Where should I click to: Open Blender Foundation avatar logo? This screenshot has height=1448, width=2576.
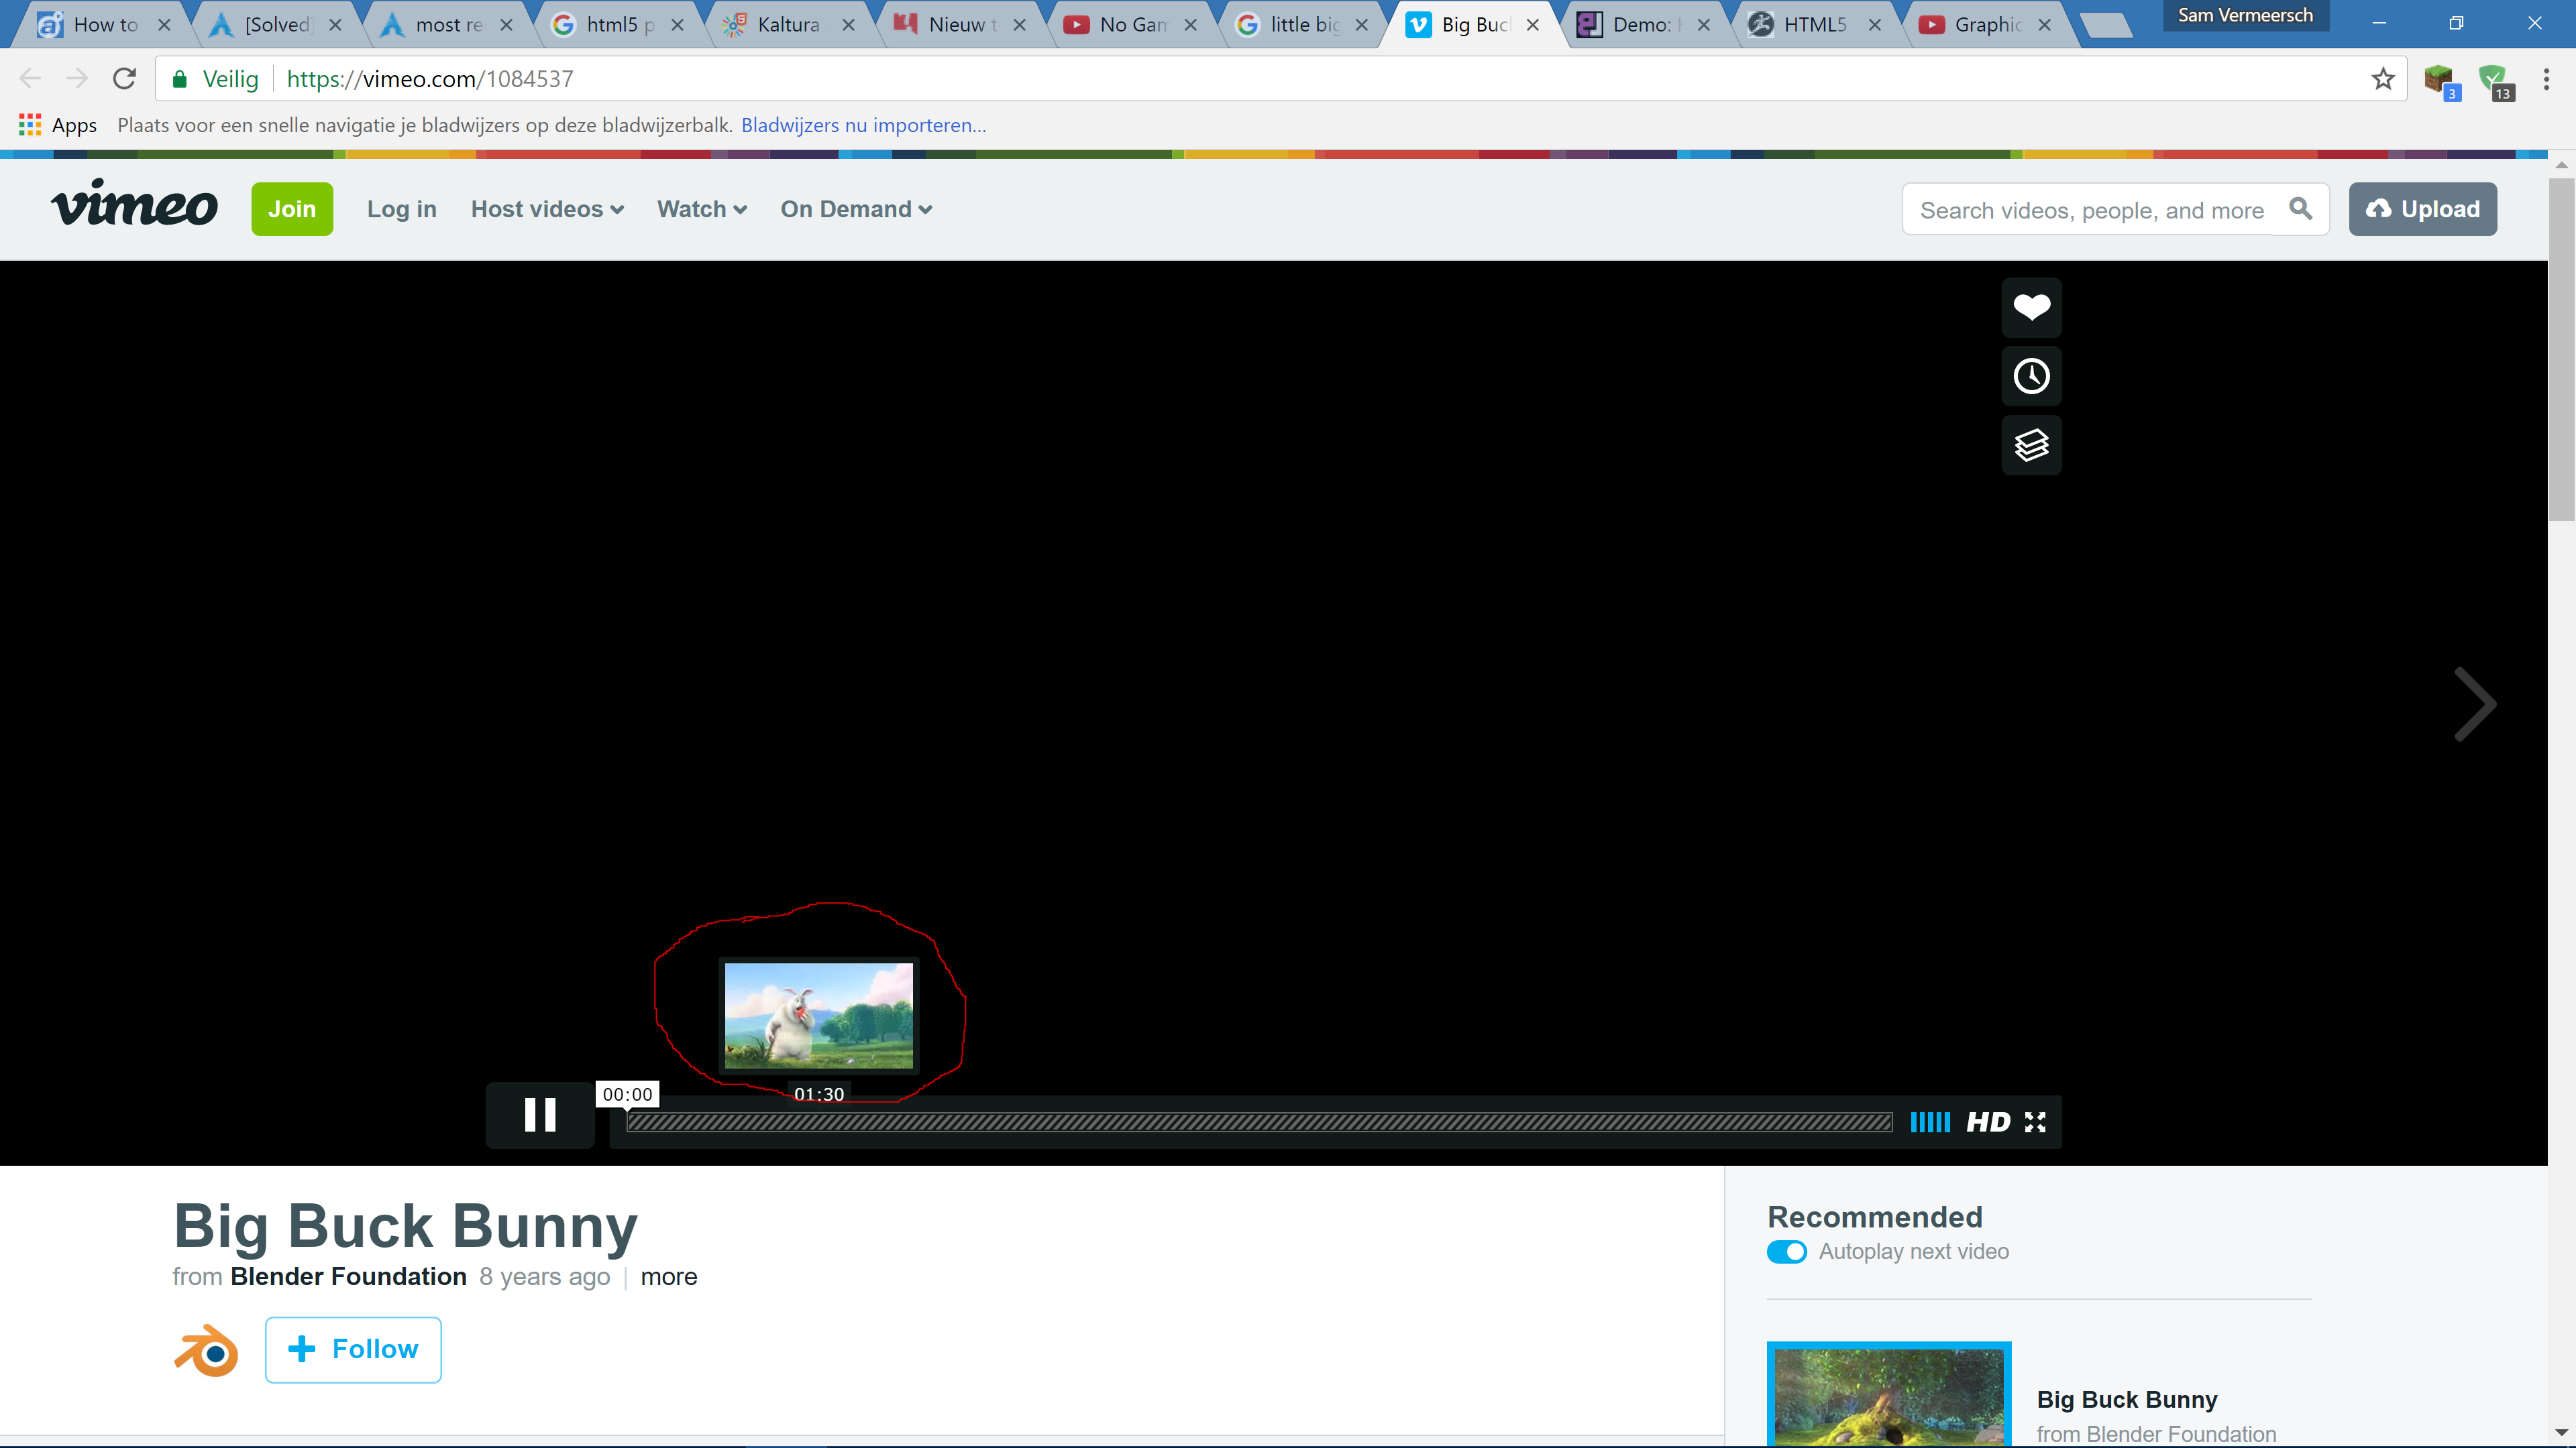[x=206, y=1350]
